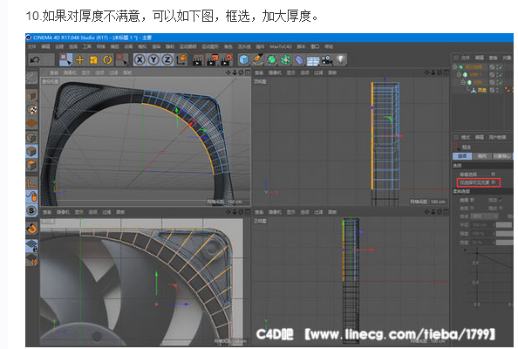Click the Floor environment grid icon
Image resolution: width=518 pixels, height=349 pixels.
point(312,60)
